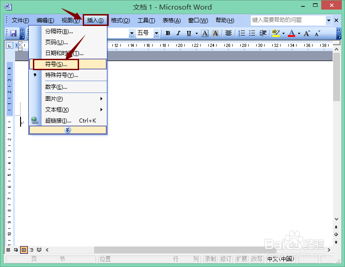This screenshot has height=267, width=345.
Task: Click the tab stop selector icon
Action: click(x=10, y=46)
